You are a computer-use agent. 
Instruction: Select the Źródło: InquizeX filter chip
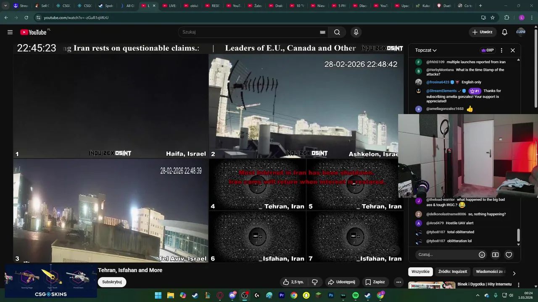coord(453,272)
